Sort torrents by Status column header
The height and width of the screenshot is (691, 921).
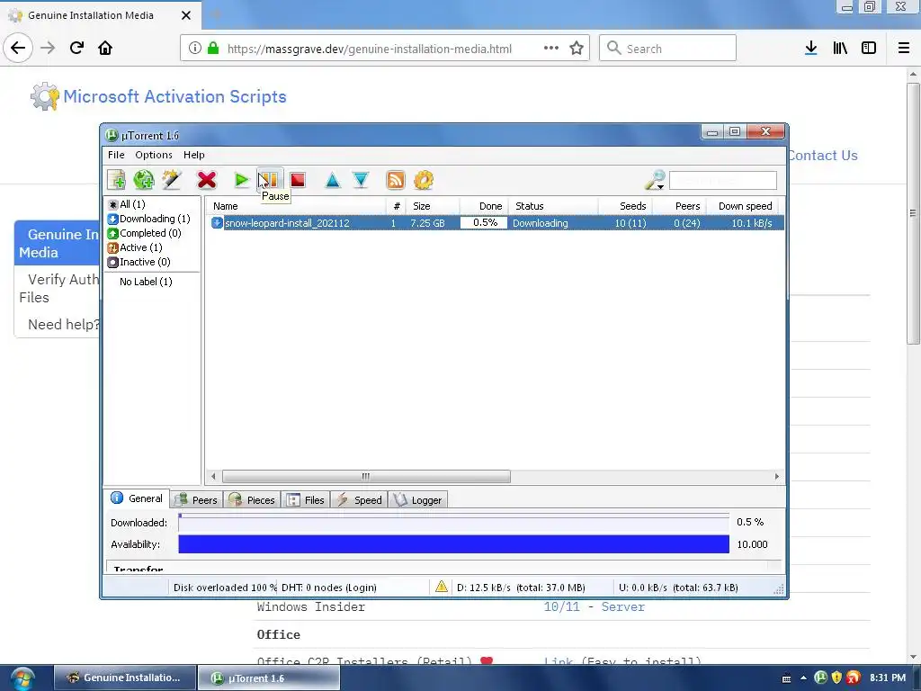553,206
